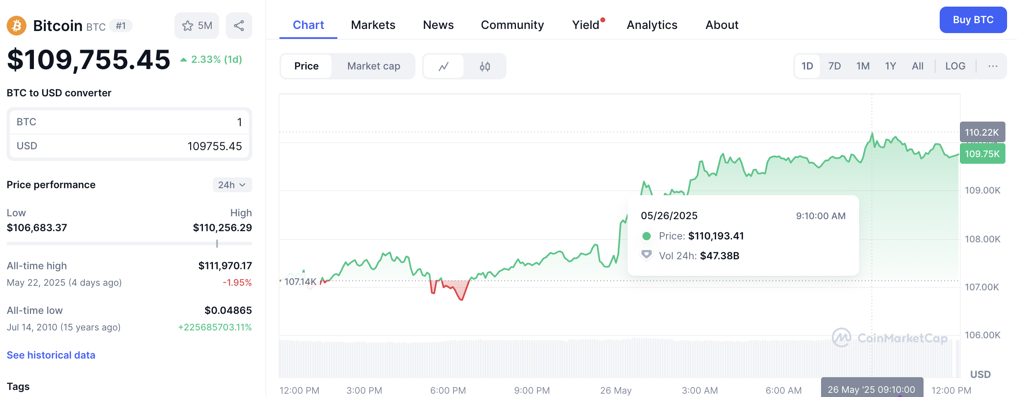The height and width of the screenshot is (397, 1017).
Task: Click the 109.00K y-axis label
Action: (x=983, y=190)
